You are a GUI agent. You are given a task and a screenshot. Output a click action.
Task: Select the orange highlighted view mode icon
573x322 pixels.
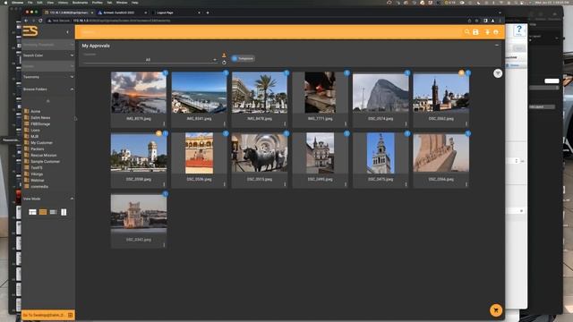[43, 212]
